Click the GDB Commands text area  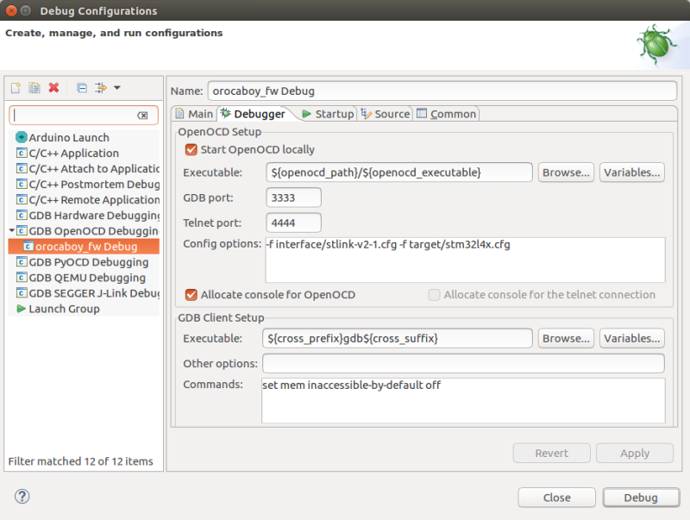pyautogui.click(x=463, y=401)
